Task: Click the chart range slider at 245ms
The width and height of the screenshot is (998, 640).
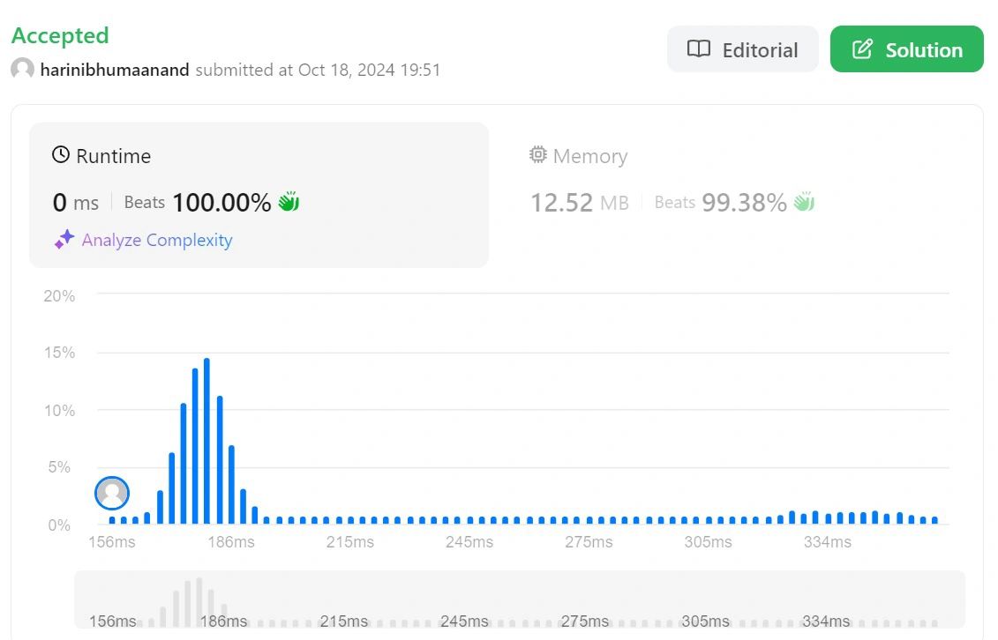Action: (464, 621)
